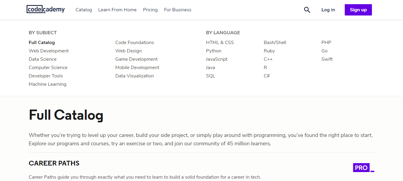Image resolution: width=403 pixels, height=181 pixels.
Task: Select For Business in the navbar
Action: coord(177,10)
